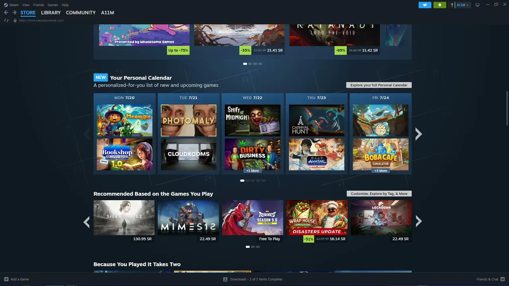Open Friends & Chat label
This screenshot has width=509, height=286.
(x=487, y=279)
